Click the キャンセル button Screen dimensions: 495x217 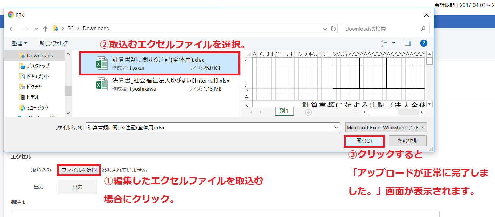[x=408, y=141]
